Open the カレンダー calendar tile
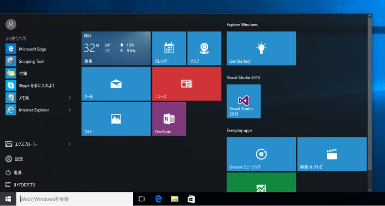385x206 pixels. pos(169,48)
